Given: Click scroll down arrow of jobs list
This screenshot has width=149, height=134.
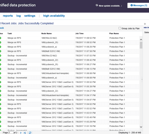Looking at the screenshot, I should [141, 127].
